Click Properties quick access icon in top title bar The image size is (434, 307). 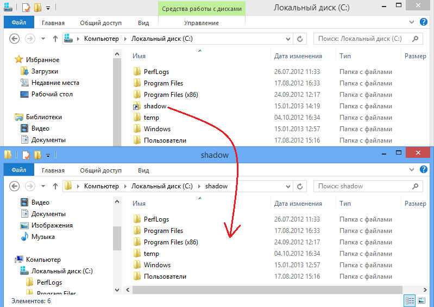coord(26,8)
